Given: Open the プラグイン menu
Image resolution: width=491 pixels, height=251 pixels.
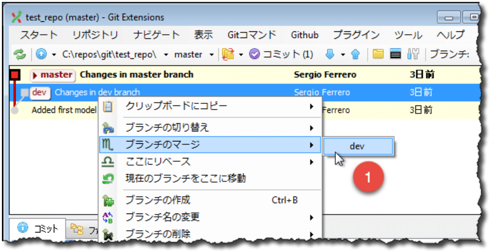Looking at the screenshot, I should [x=356, y=35].
